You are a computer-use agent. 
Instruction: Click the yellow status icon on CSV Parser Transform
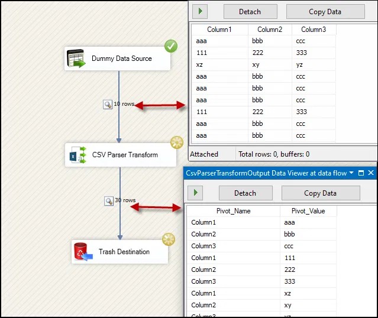point(176,142)
